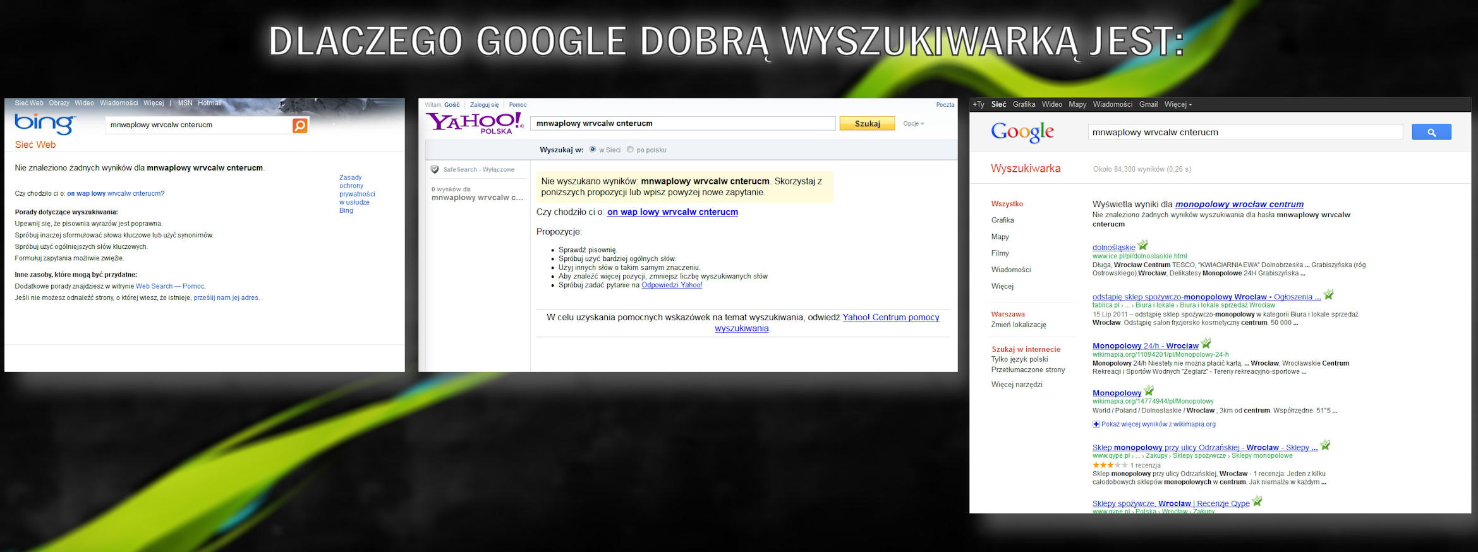Click green star next to Monopolowy 24/h - Wrocław
Viewport: 1478px width, 552px height.
click(1206, 344)
